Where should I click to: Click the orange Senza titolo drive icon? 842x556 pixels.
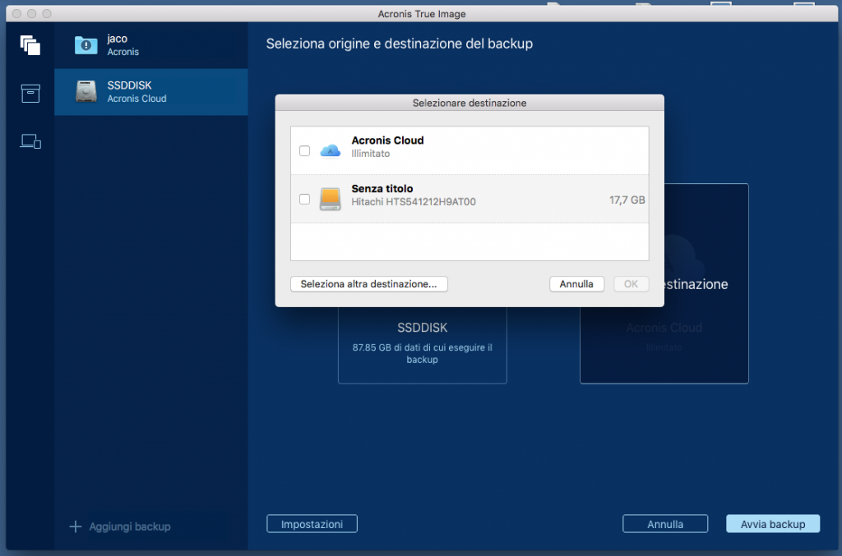point(331,199)
